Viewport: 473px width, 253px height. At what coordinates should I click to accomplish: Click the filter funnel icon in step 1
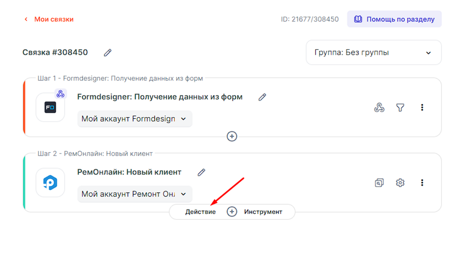(x=400, y=108)
